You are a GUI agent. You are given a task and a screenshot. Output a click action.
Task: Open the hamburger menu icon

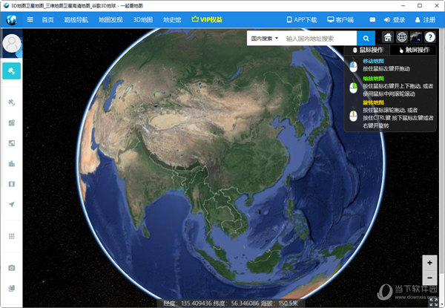tap(30, 19)
